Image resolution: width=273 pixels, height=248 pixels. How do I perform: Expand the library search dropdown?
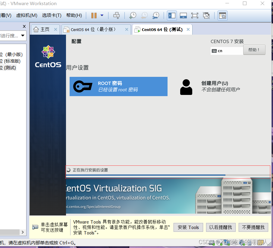pyautogui.click(x=23, y=36)
